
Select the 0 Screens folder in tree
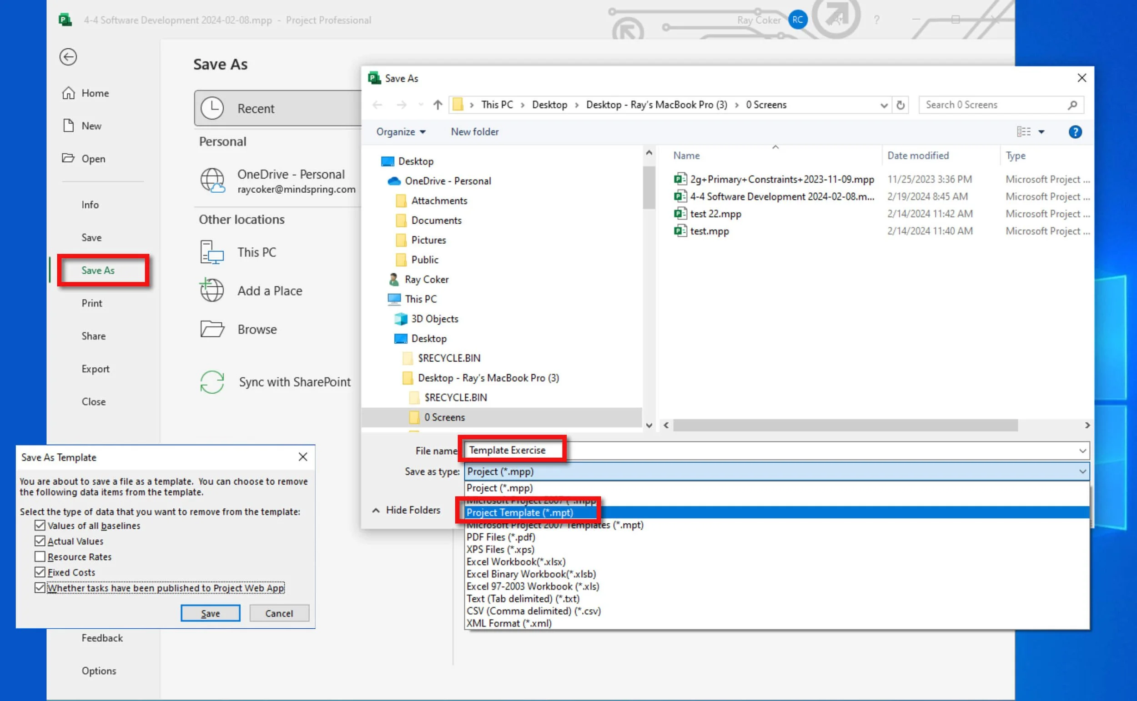tap(437, 417)
